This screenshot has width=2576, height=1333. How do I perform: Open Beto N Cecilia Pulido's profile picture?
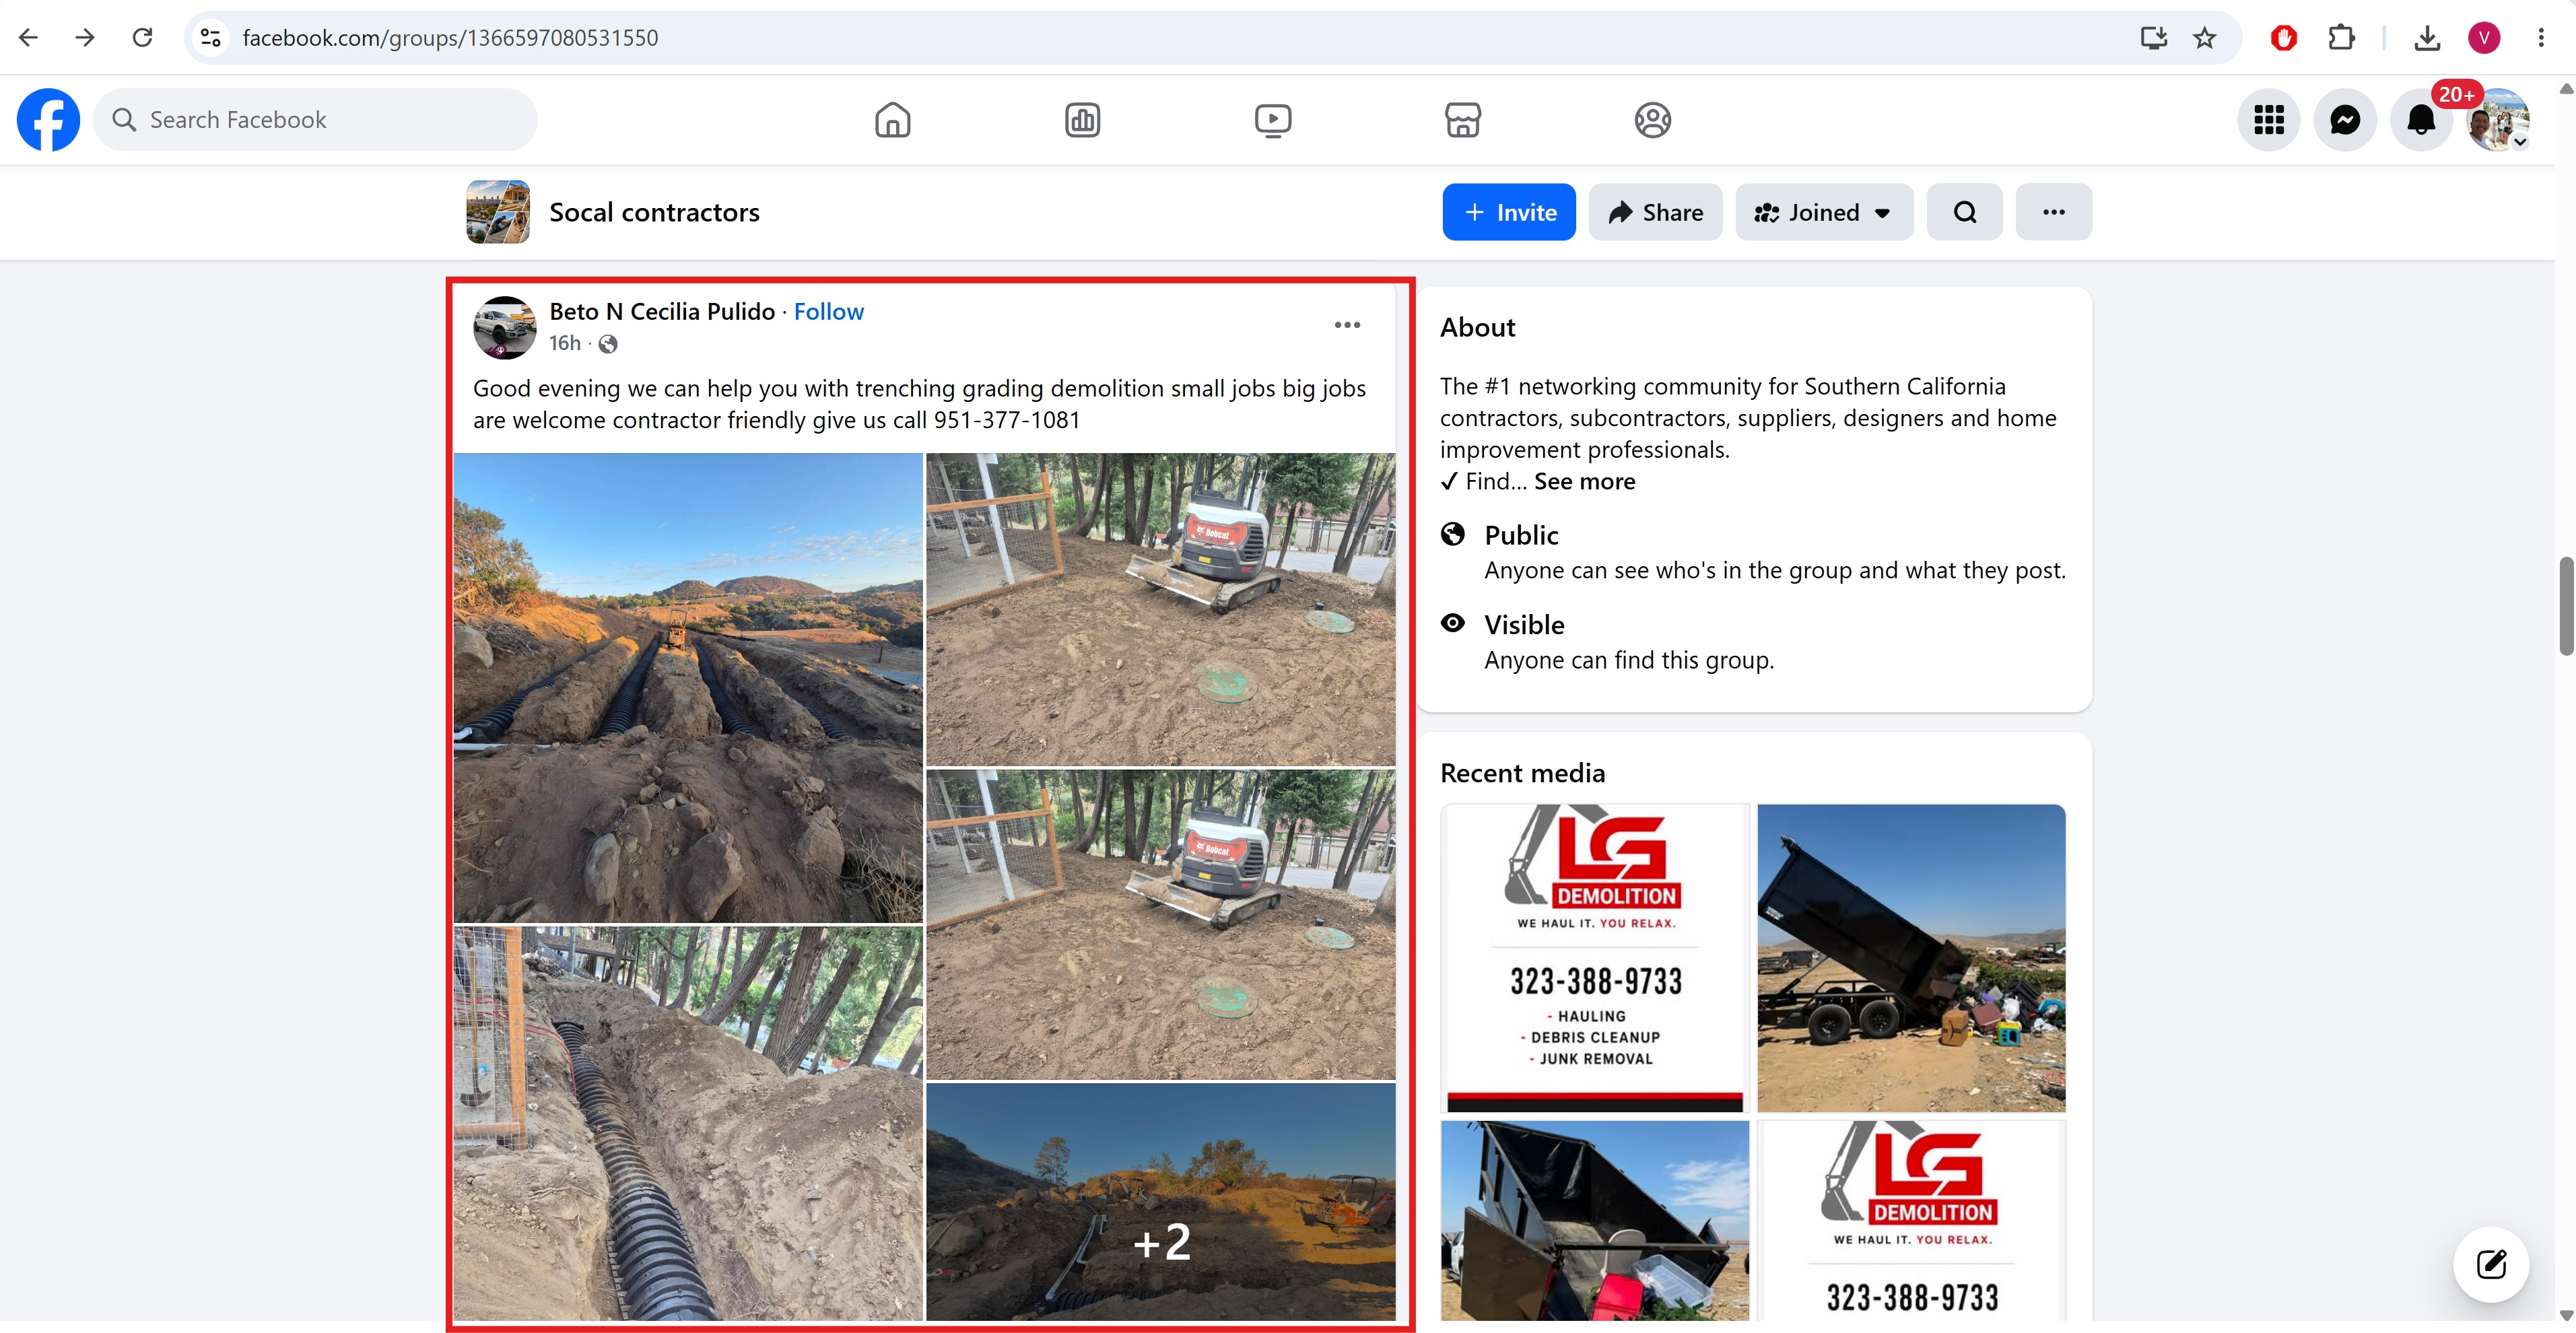click(504, 327)
